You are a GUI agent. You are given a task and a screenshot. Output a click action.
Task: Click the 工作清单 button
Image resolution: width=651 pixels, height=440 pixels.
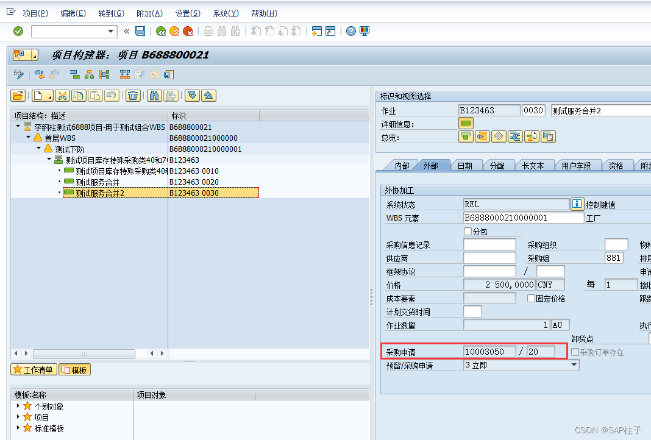34,370
